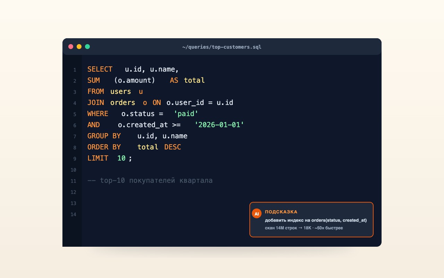
Task: Click the orders table name
Action: coord(123,103)
